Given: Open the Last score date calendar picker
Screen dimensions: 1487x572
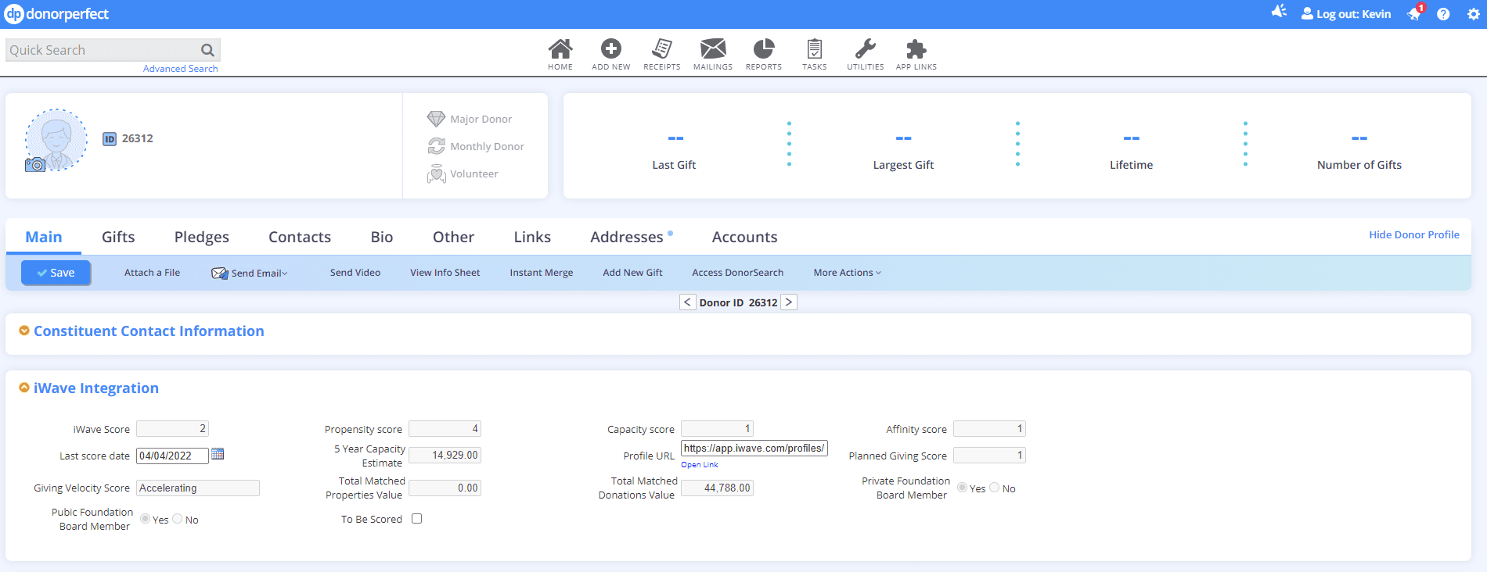Looking at the screenshot, I should tap(218, 454).
